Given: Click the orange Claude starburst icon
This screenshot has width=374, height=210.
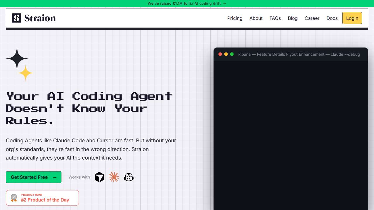Looking at the screenshot, I should tap(114, 177).
